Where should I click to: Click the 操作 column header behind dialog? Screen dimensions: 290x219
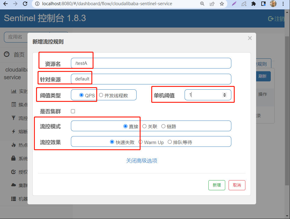tap(262, 94)
